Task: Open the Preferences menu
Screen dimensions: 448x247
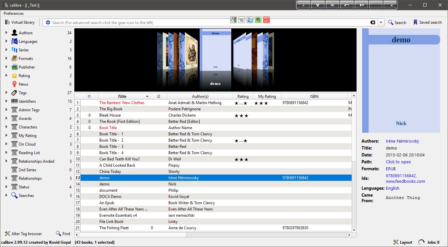Action: [14, 14]
